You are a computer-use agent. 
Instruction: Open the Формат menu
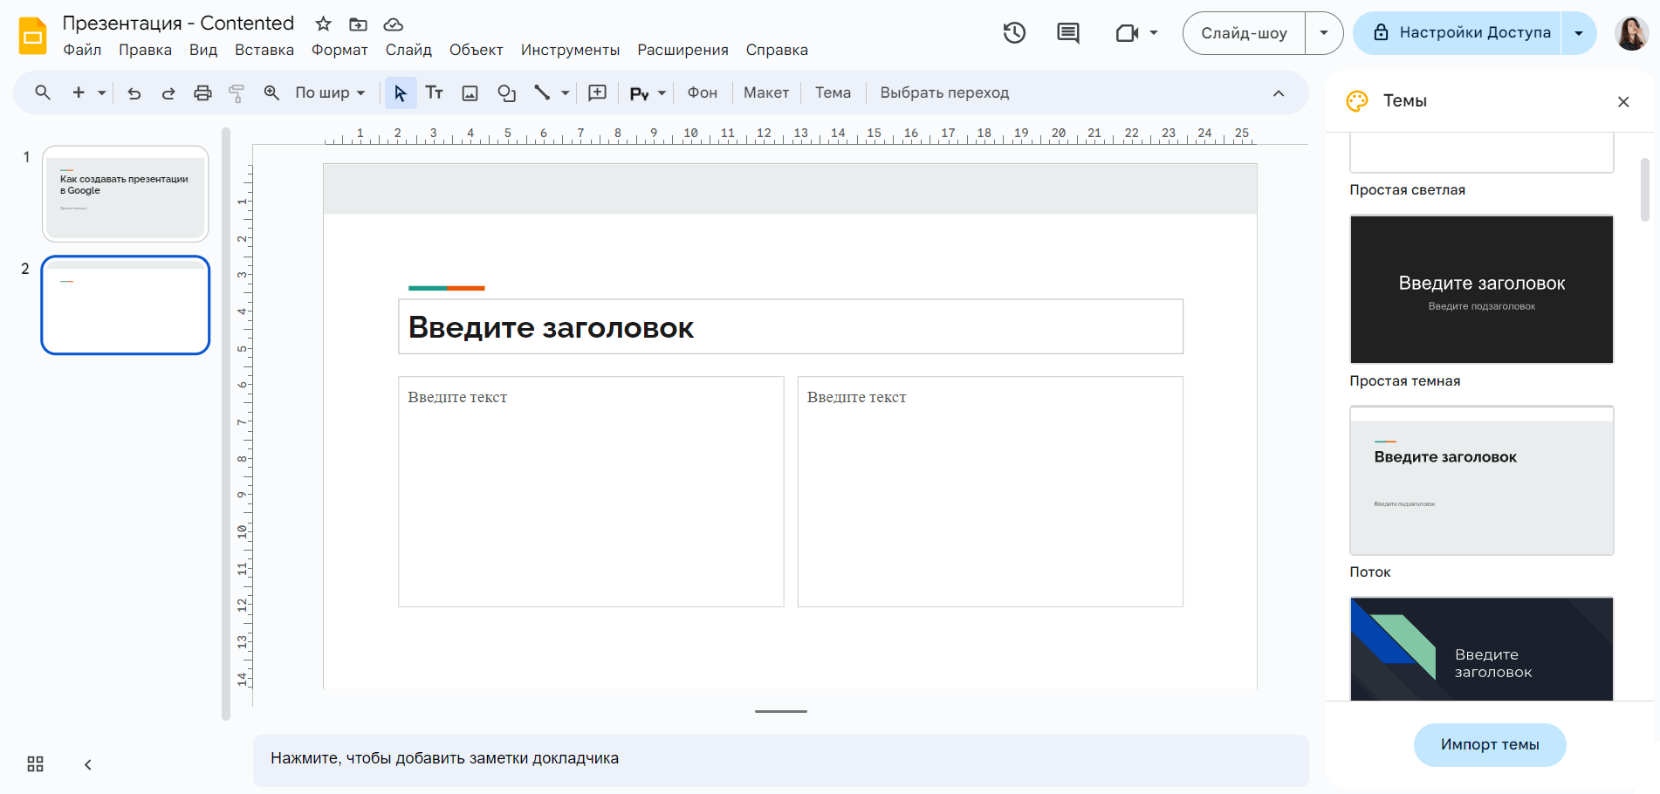coord(340,50)
